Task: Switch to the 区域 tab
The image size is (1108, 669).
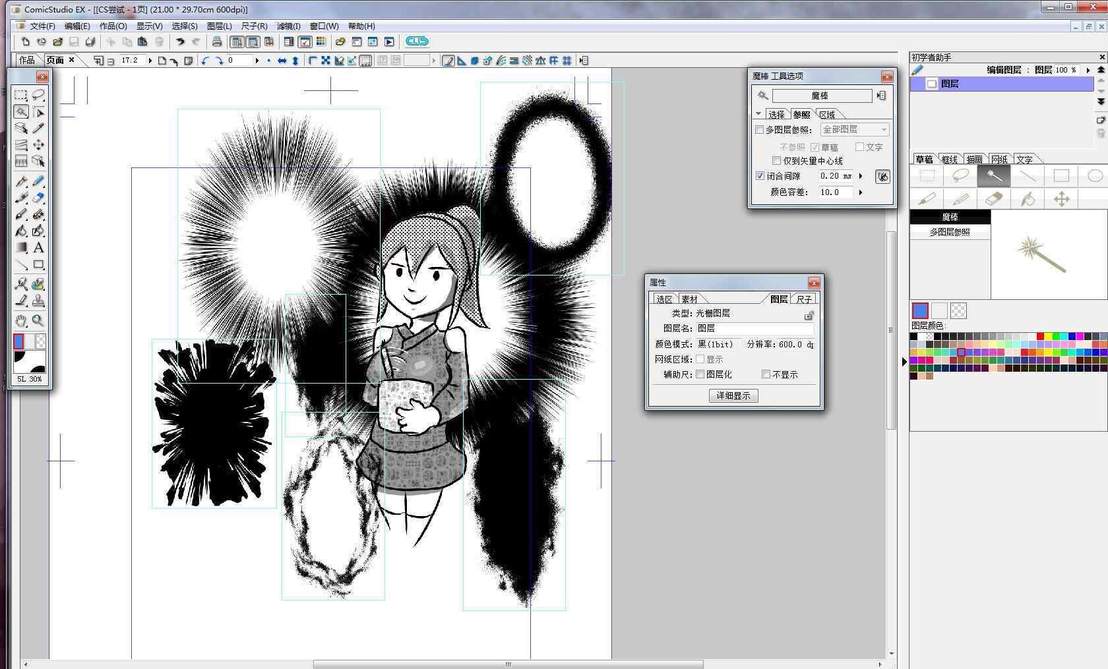Action: tap(827, 115)
